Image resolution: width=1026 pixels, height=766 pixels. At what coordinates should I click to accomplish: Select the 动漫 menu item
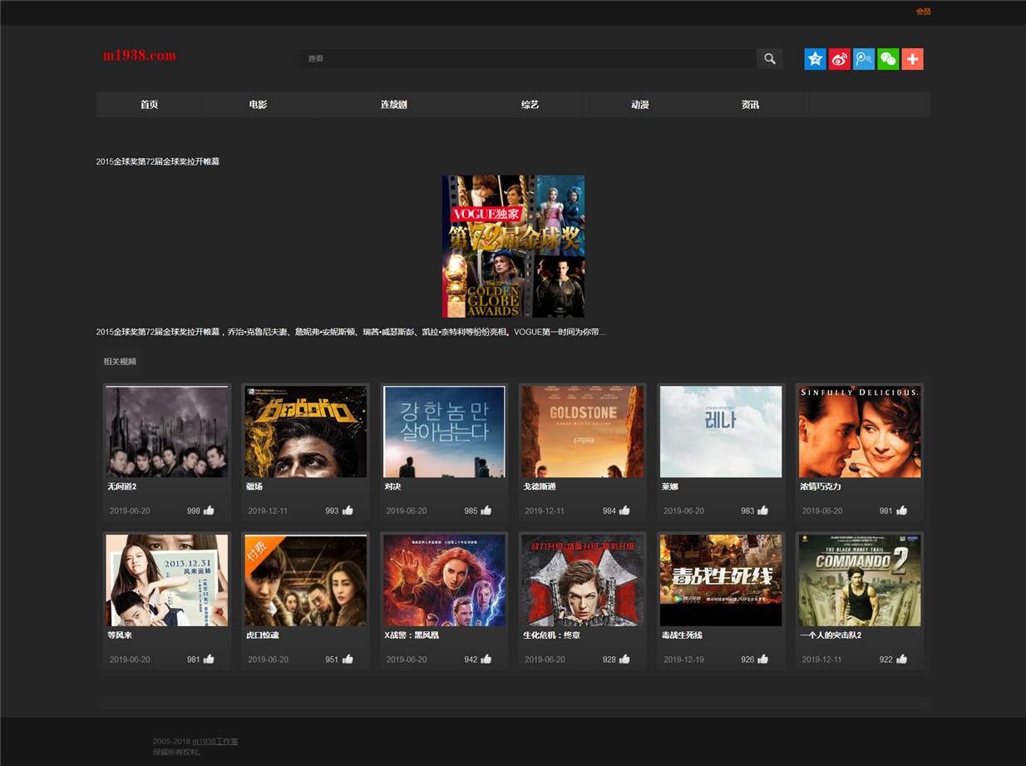coord(639,105)
